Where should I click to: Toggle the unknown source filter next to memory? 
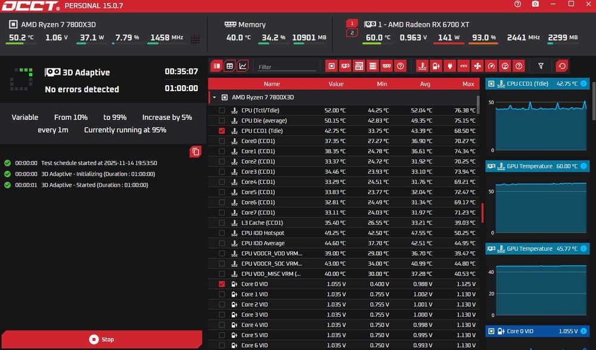tap(401, 66)
